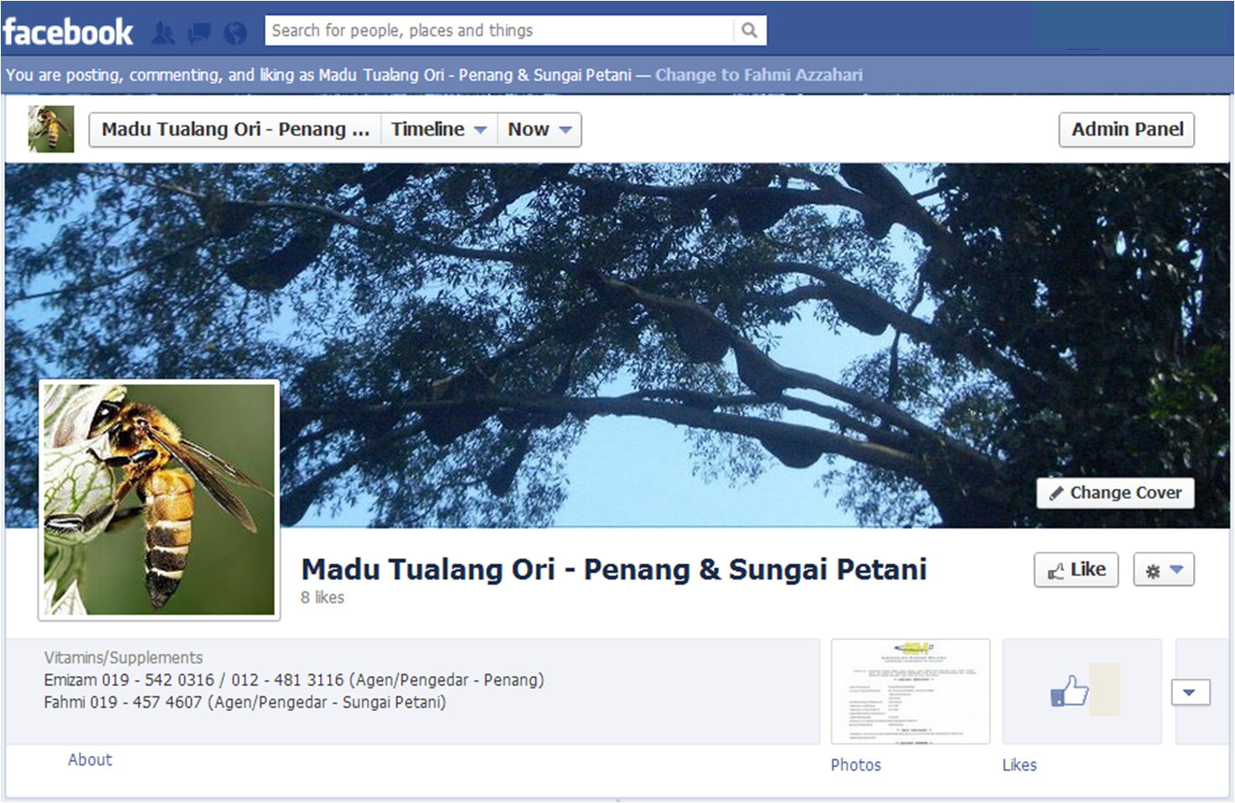This screenshot has width=1235, height=803.
Task: Click the 'Fahmi 019 - 457 4607' contact line
Action: [x=245, y=702]
